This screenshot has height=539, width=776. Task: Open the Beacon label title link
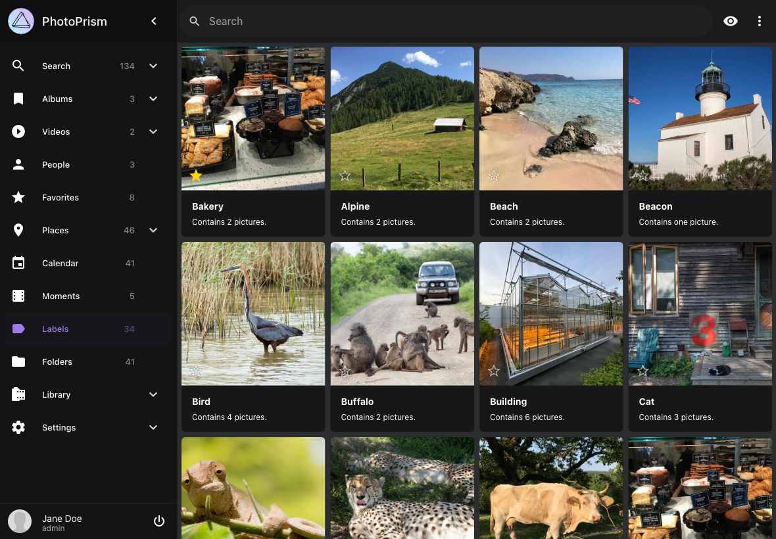pos(656,206)
